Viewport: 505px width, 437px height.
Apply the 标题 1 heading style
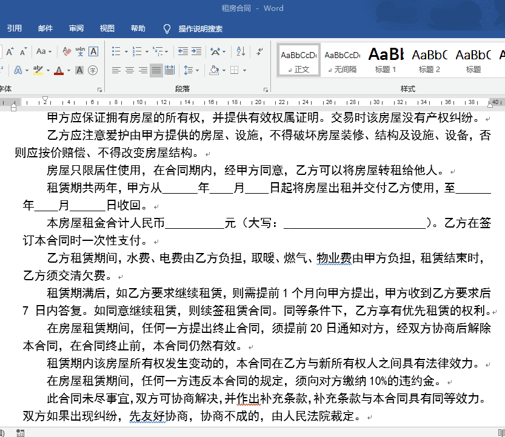[x=386, y=61]
